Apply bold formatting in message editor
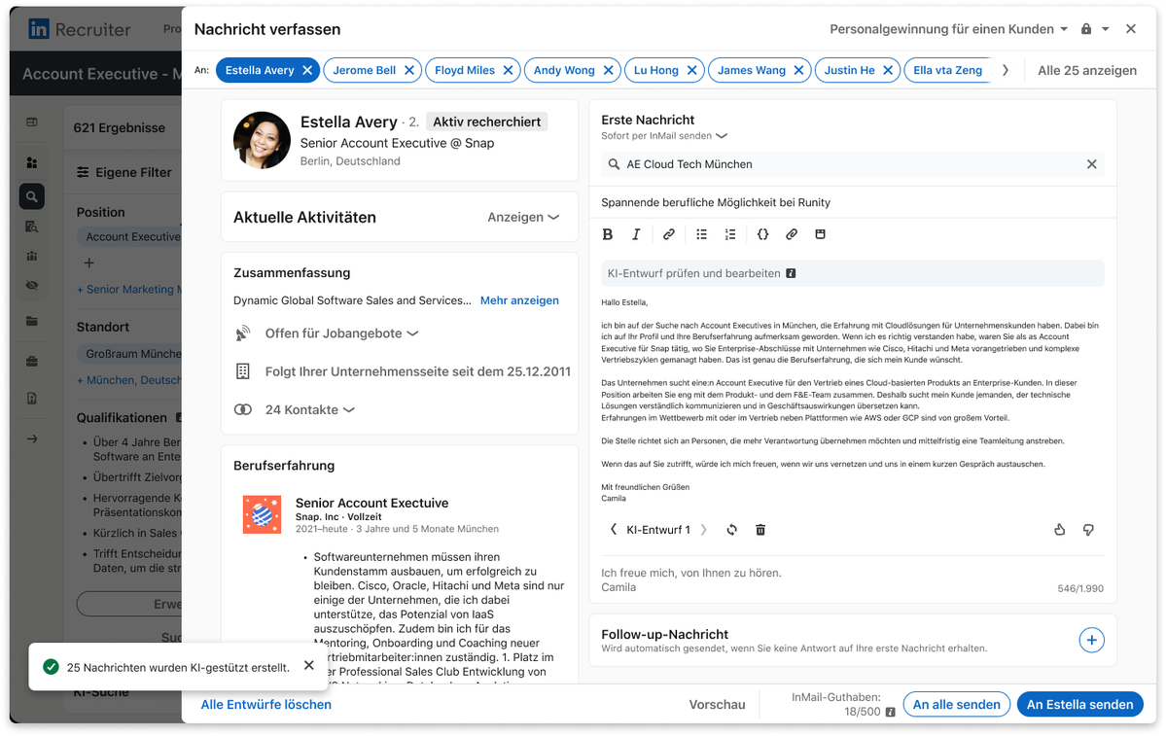 click(x=608, y=234)
